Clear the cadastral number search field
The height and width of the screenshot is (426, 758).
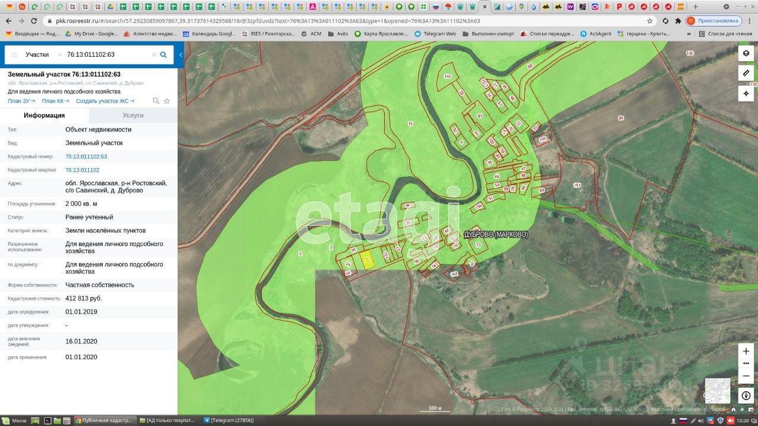153,54
